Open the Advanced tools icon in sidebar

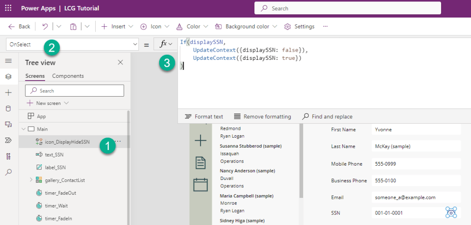coord(9,156)
